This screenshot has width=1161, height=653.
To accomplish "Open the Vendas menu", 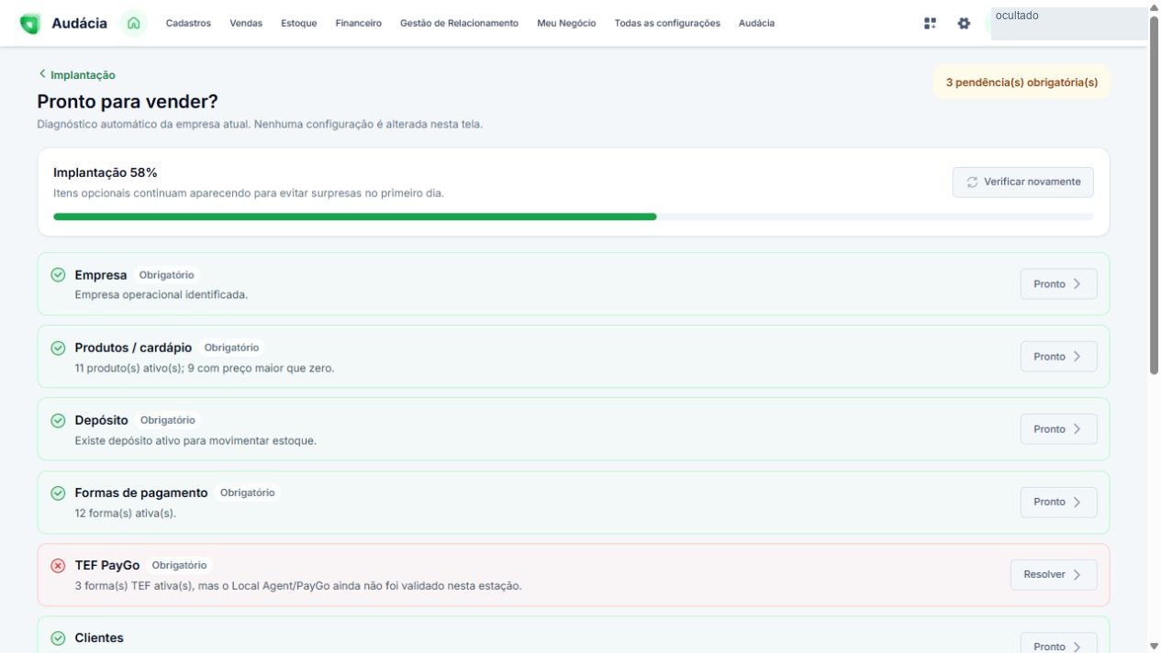I will (246, 23).
